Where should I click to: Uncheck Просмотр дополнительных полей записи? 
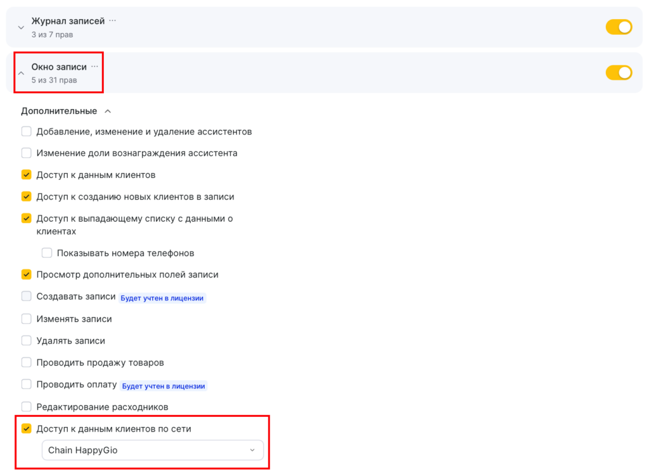(x=27, y=274)
